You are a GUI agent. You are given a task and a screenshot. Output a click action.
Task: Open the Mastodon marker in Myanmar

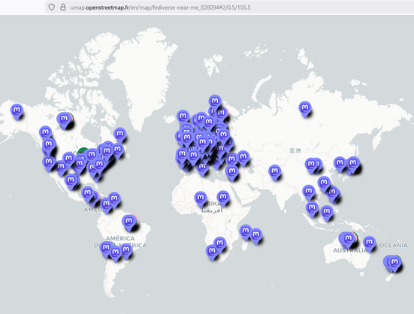308,193
